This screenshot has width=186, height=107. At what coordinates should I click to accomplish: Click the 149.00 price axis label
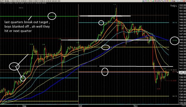point(183,23)
